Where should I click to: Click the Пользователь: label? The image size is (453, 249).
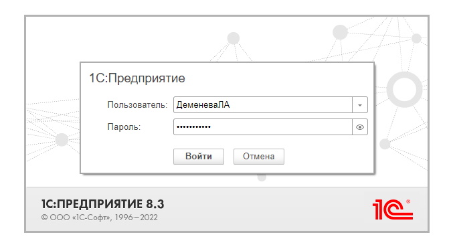coord(137,105)
